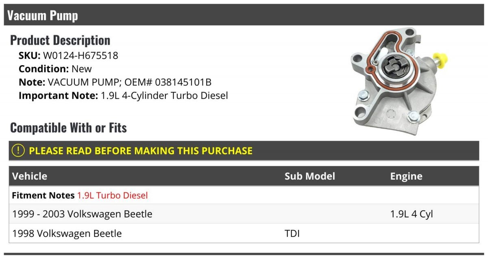Click the Important Note turbo diesel line
Image resolution: width=488 pixels, height=259 pixels.
coord(123,96)
